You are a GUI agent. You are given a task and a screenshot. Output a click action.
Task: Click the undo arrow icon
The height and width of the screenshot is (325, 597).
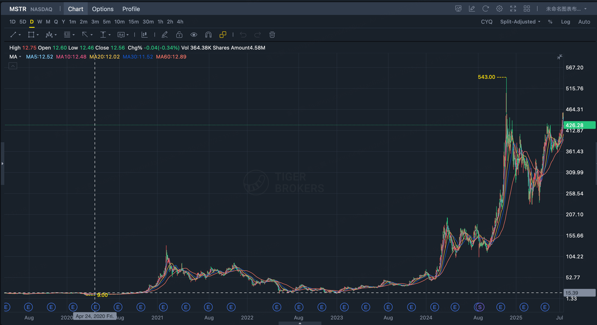point(243,34)
